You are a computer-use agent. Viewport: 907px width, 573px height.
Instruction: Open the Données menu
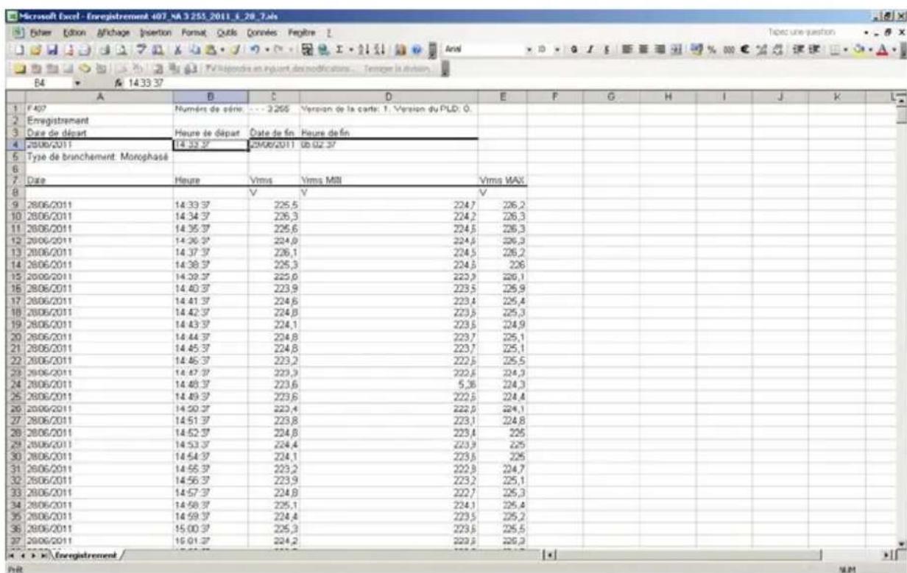[x=261, y=32]
